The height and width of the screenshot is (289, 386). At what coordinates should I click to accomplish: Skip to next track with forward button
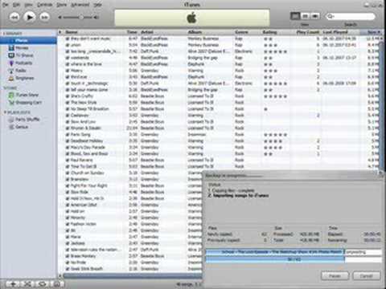tap(44, 18)
